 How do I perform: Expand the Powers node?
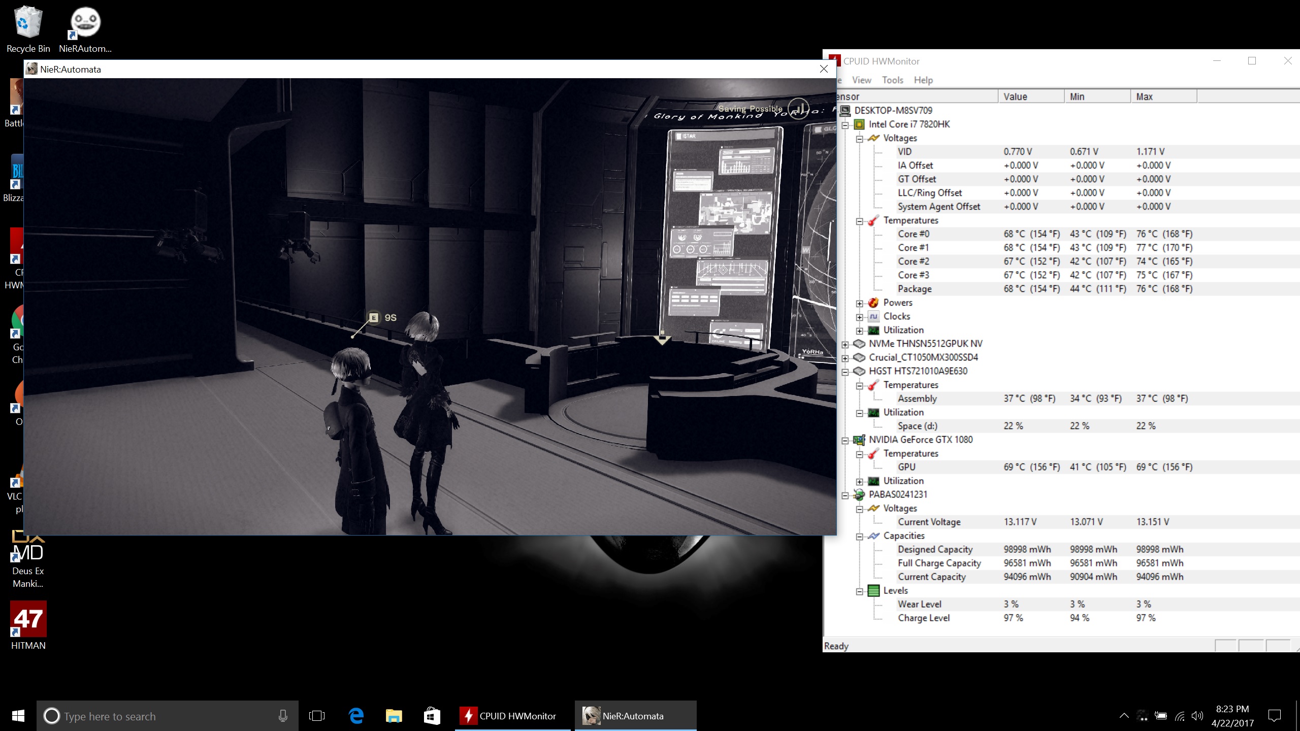tap(859, 303)
